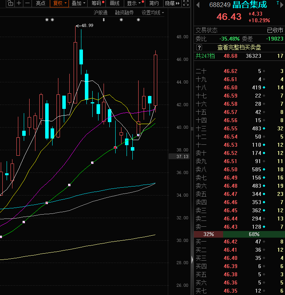Click the 48.99 high price label

pos(87,25)
